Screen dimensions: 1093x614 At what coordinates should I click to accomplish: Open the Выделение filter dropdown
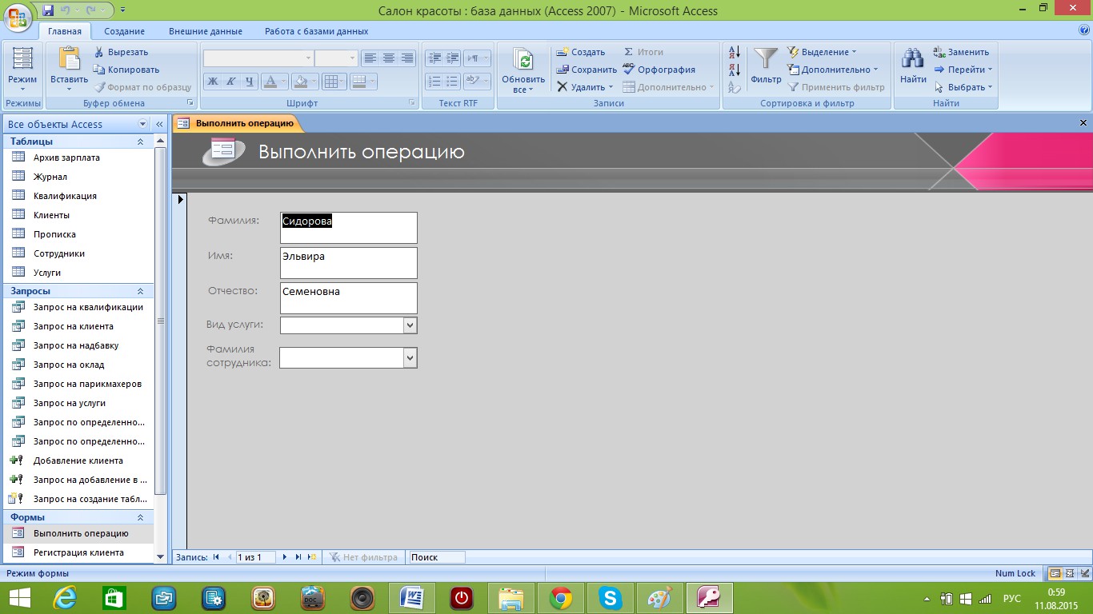[x=822, y=52]
